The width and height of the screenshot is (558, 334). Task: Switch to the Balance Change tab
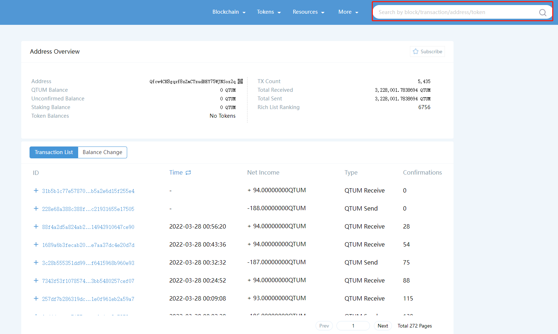(102, 152)
